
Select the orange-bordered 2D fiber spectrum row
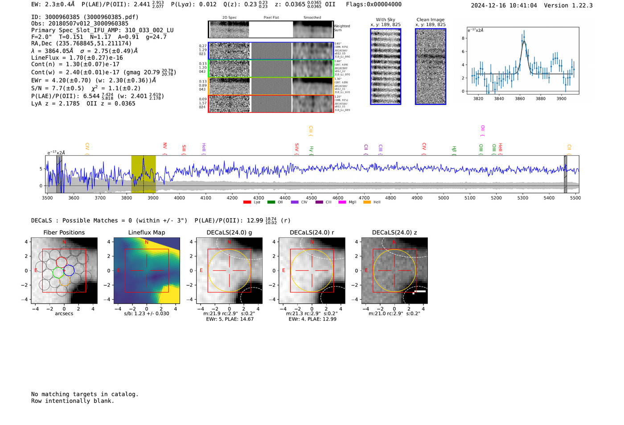click(x=271, y=86)
